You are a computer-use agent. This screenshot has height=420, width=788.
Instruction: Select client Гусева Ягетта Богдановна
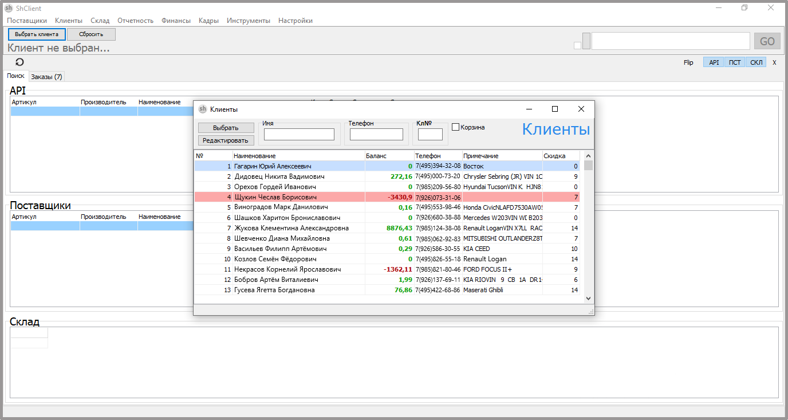point(387,290)
